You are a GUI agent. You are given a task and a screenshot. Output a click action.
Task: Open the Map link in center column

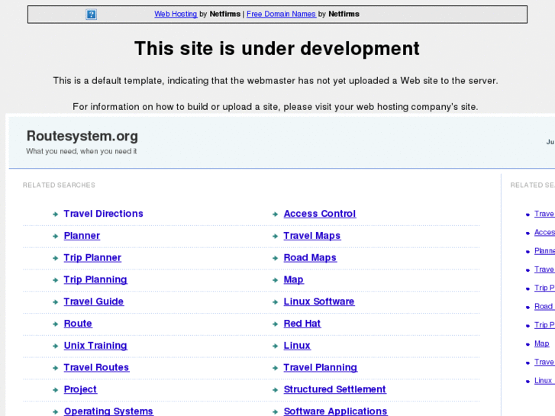tap(293, 279)
